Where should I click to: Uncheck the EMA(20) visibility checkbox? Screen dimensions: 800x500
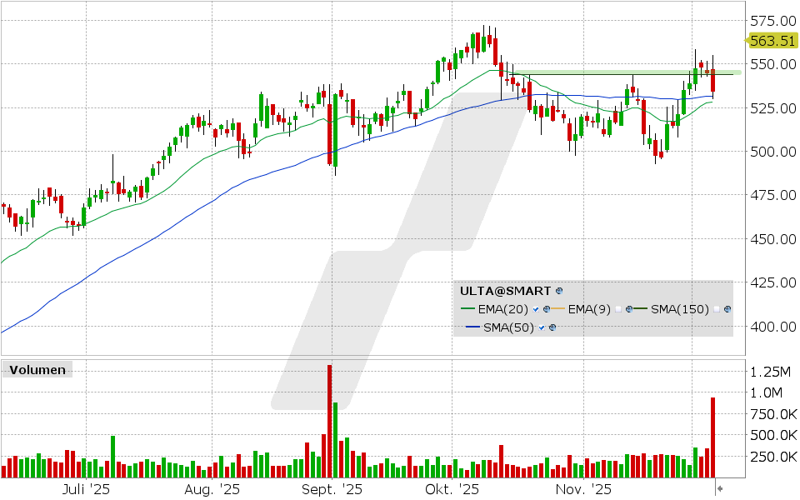point(535,309)
